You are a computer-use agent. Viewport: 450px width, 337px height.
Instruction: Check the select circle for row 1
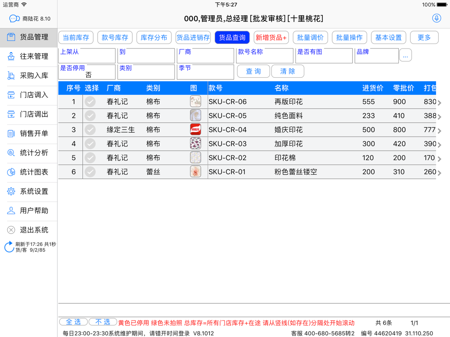[90, 102]
